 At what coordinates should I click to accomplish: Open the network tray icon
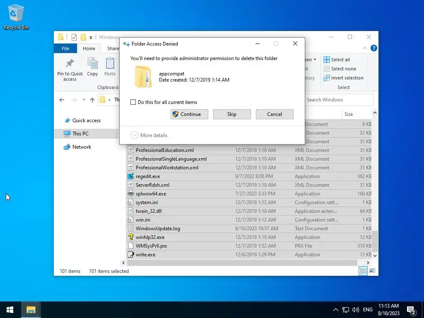tap(346, 310)
